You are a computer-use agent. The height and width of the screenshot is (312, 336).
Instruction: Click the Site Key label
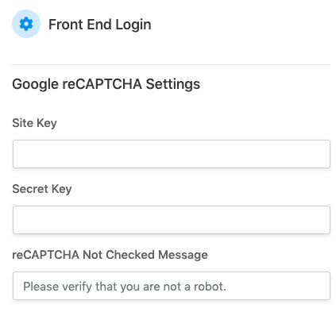(34, 123)
